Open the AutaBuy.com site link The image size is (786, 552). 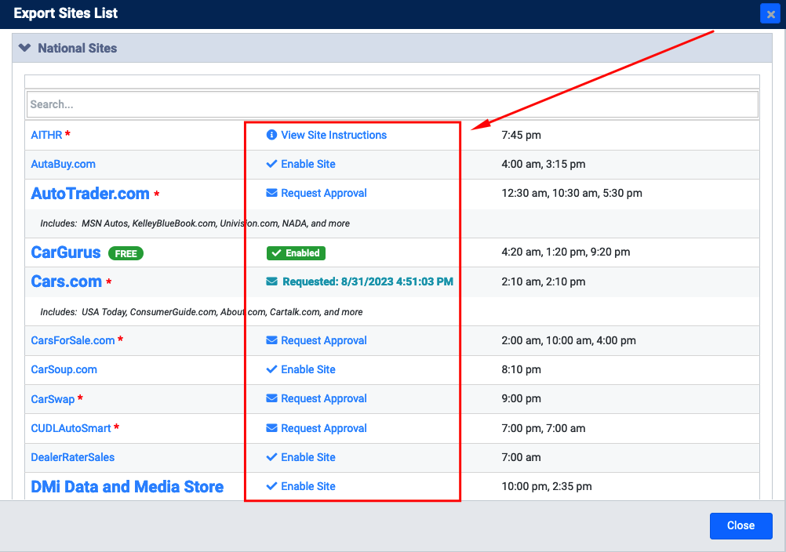click(x=64, y=164)
